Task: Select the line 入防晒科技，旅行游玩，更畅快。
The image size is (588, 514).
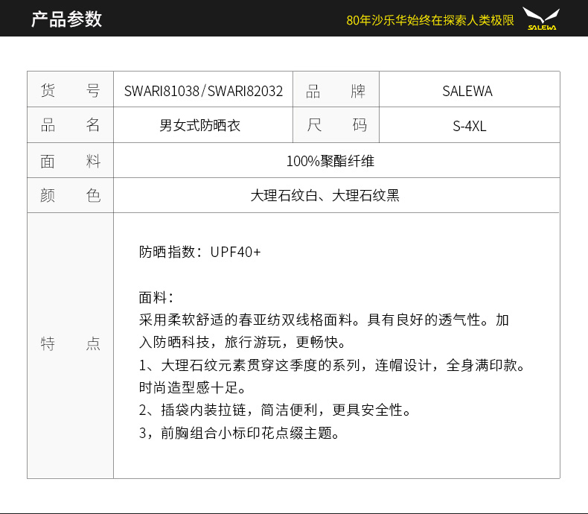Action: click(243, 343)
